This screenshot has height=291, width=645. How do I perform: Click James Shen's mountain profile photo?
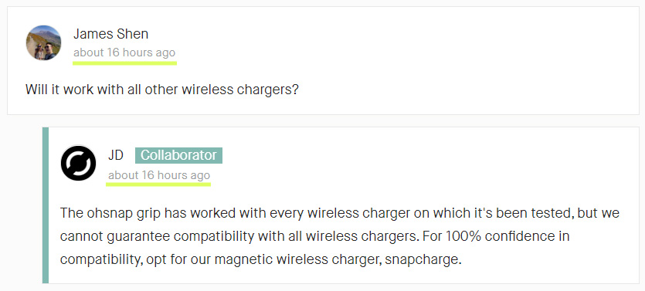coord(43,42)
